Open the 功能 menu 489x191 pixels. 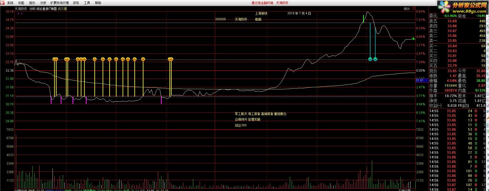[21, 3]
